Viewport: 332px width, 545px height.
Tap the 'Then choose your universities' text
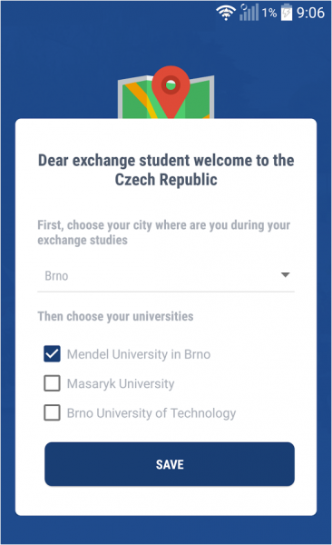(115, 316)
